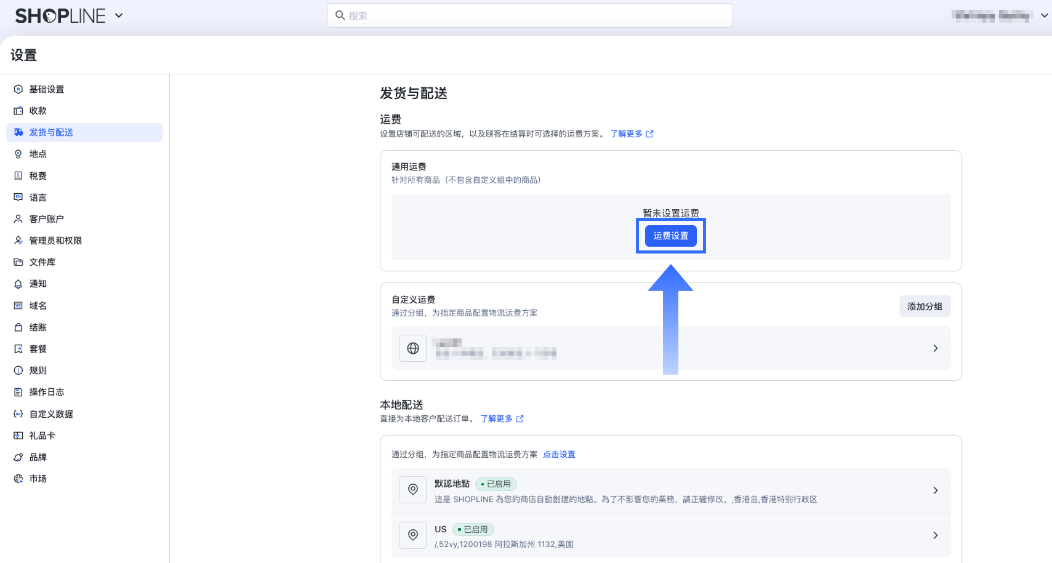Expand the custom shipping group row chevron
The width and height of the screenshot is (1052, 563).
(x=935, y=348)
